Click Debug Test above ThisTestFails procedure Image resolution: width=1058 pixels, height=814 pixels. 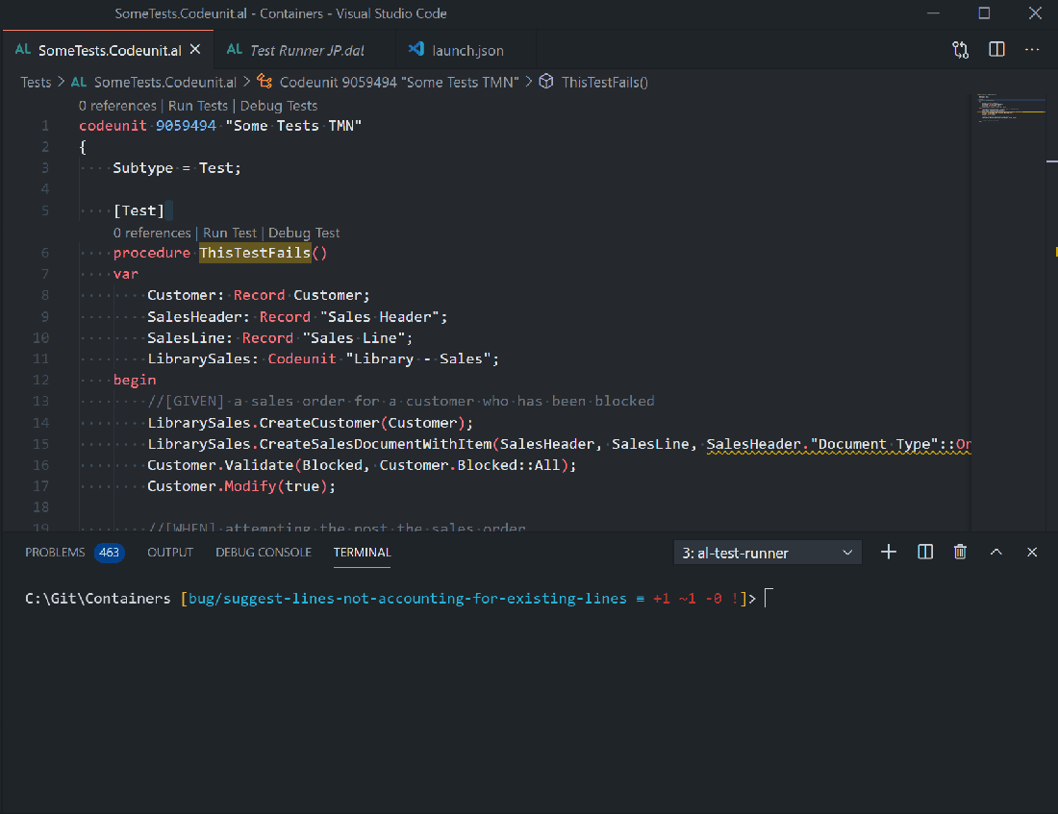pyautogui.click(x=304, y=233)
